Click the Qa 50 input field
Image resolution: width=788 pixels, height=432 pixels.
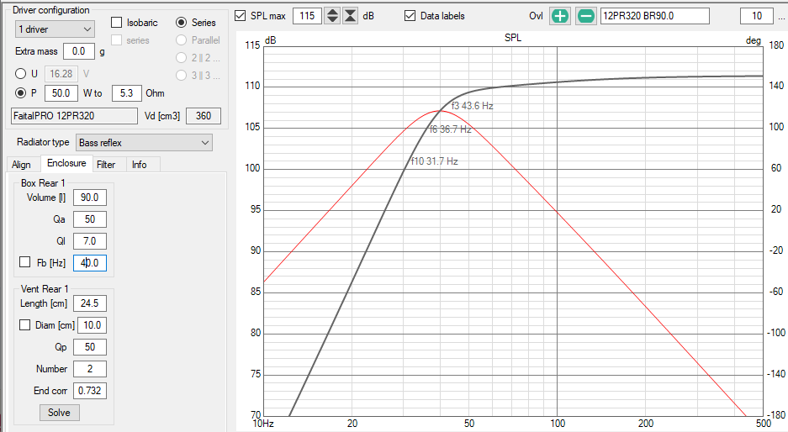(x=90, y=219)
